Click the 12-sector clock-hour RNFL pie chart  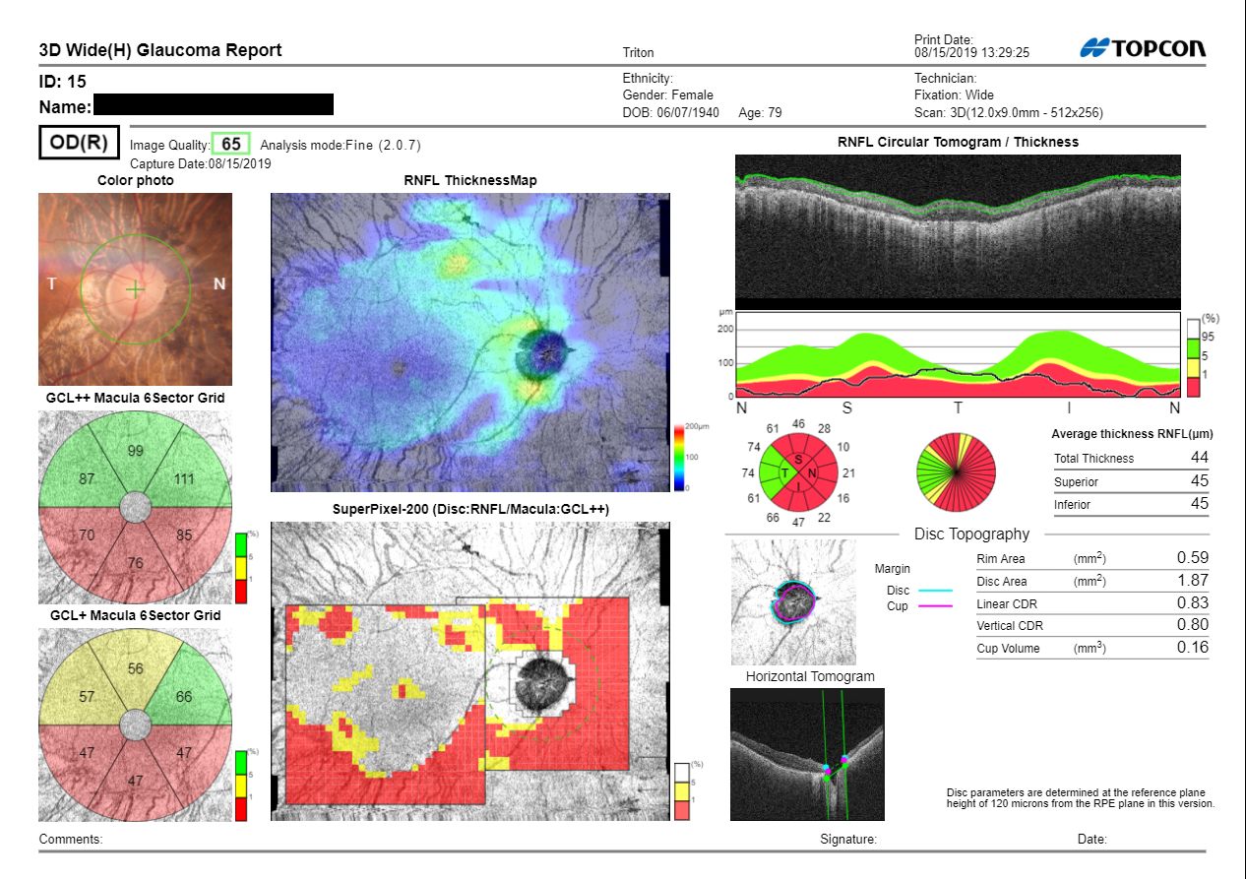[x=956, y=472]
